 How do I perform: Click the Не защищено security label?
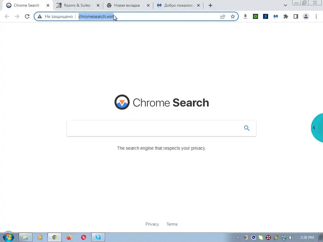point(59,16)
